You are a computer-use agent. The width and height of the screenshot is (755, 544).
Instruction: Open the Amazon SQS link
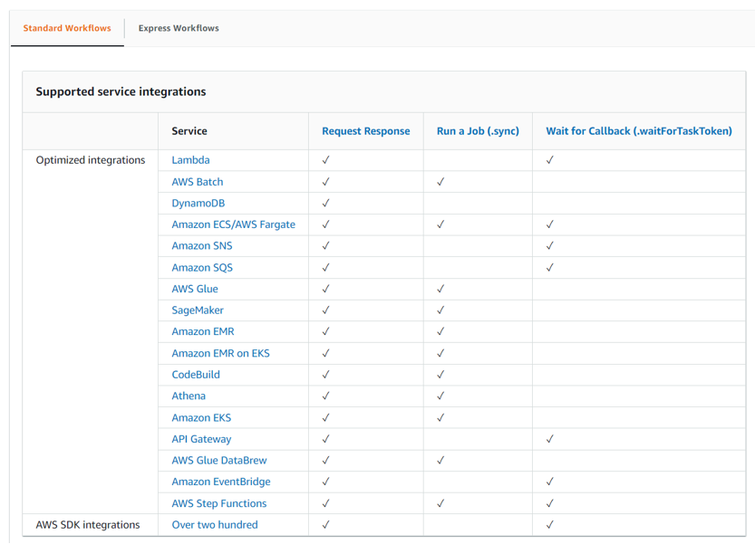click(201, 267)
